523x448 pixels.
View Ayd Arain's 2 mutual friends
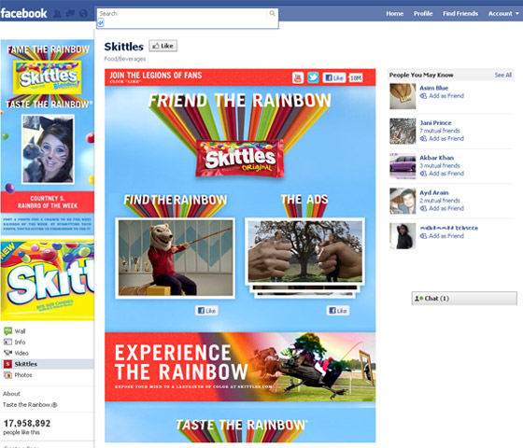[440, 201]
